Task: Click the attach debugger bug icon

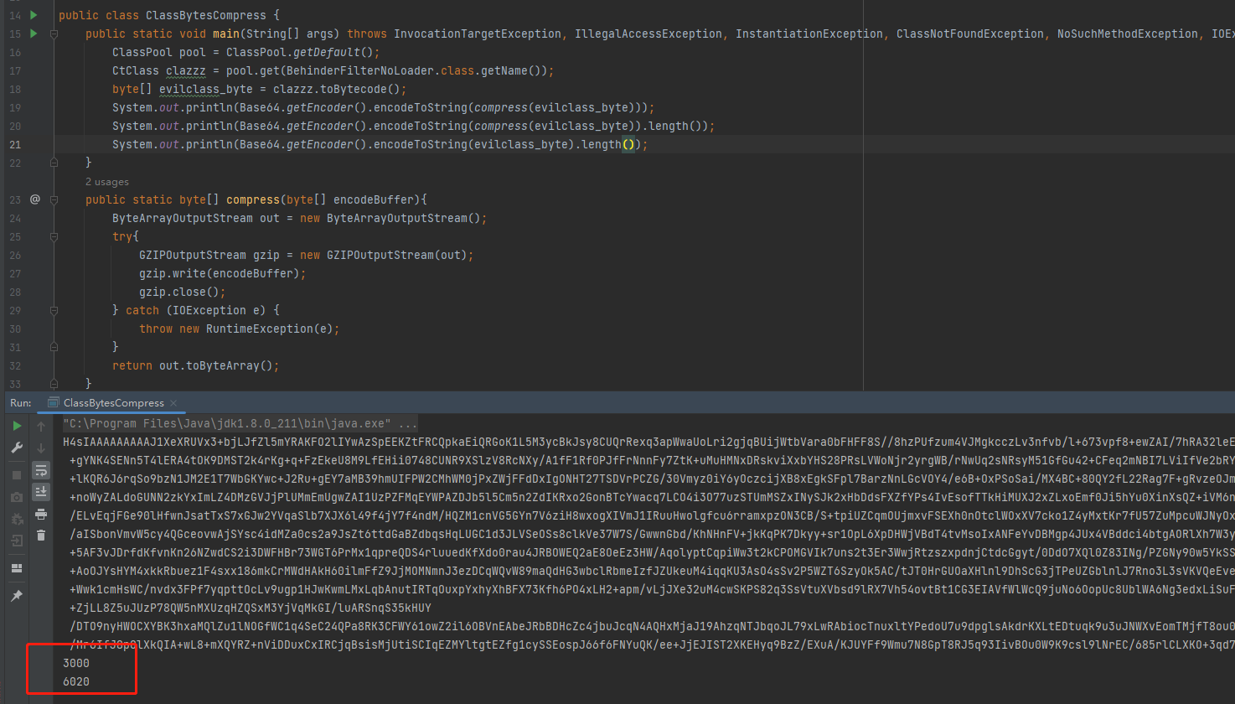Action: coord(17,520)
